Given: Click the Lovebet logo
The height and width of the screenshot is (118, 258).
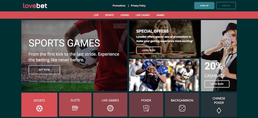Looking at the screenshot, I should tap(35, 6).
